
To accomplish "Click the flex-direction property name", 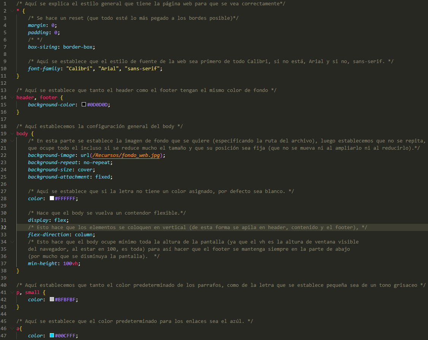I will pyautogui.click(x=48, y=235).
